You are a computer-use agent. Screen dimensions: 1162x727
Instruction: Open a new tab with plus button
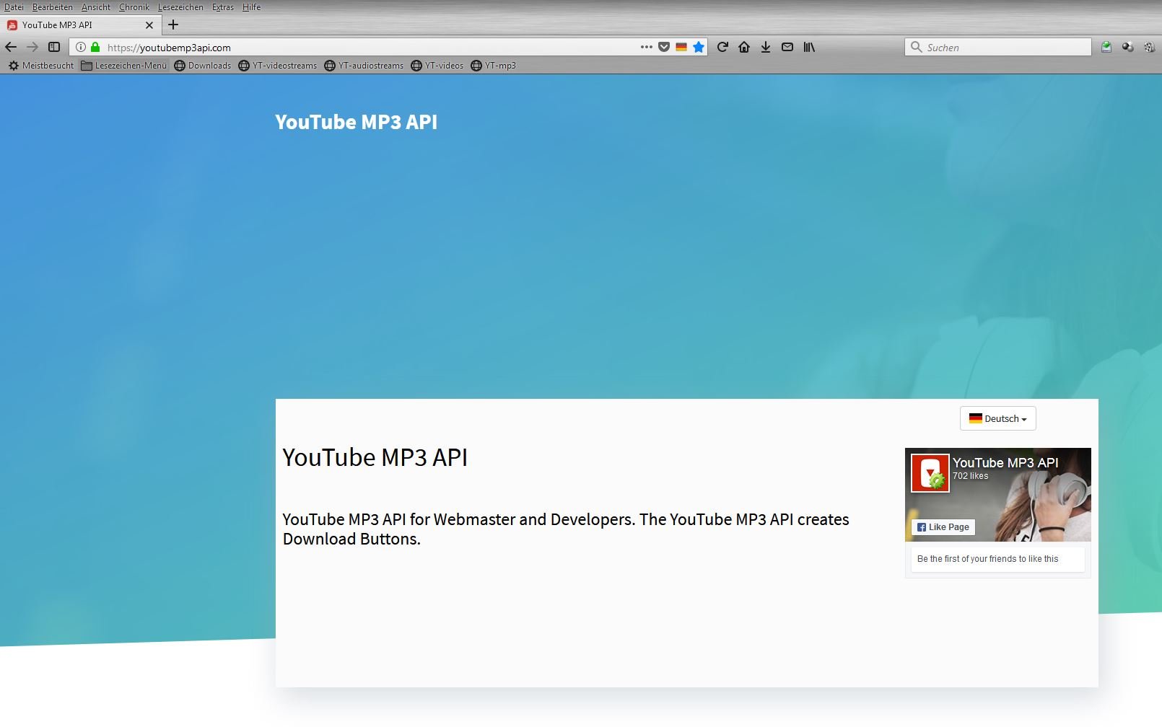pyautogui.click(x=173, y=25)
